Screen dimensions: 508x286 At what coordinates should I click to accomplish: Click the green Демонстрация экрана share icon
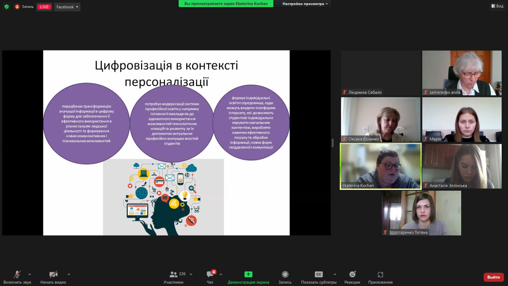(248, 274)
